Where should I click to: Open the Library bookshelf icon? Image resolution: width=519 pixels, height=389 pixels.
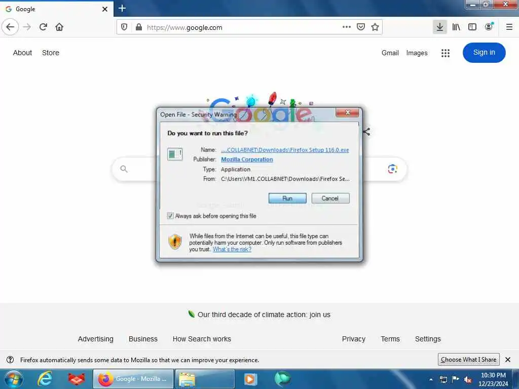[x=456, y=27]
